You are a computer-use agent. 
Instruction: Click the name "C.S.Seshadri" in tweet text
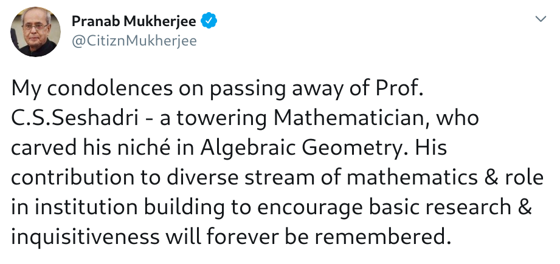(x=75, y=118)
